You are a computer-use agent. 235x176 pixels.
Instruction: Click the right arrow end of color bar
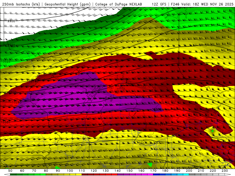[x=228, y=175]
